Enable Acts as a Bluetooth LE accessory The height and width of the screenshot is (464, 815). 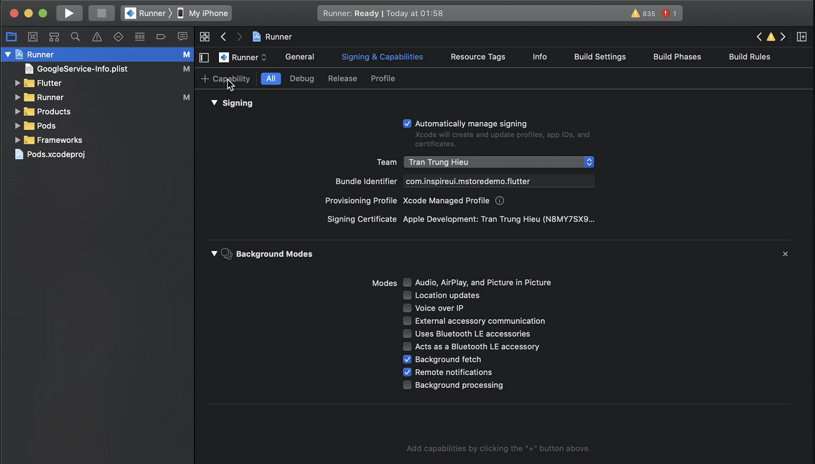coord(407,347)
